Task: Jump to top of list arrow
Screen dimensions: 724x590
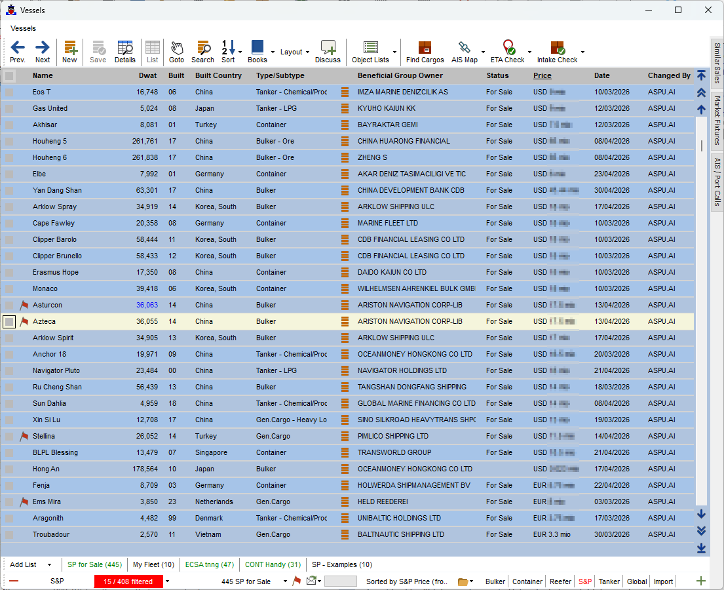Action: (x=701, y=75)
